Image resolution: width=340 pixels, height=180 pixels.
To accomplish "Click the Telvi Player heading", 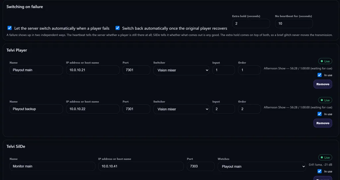I will 17,50.
